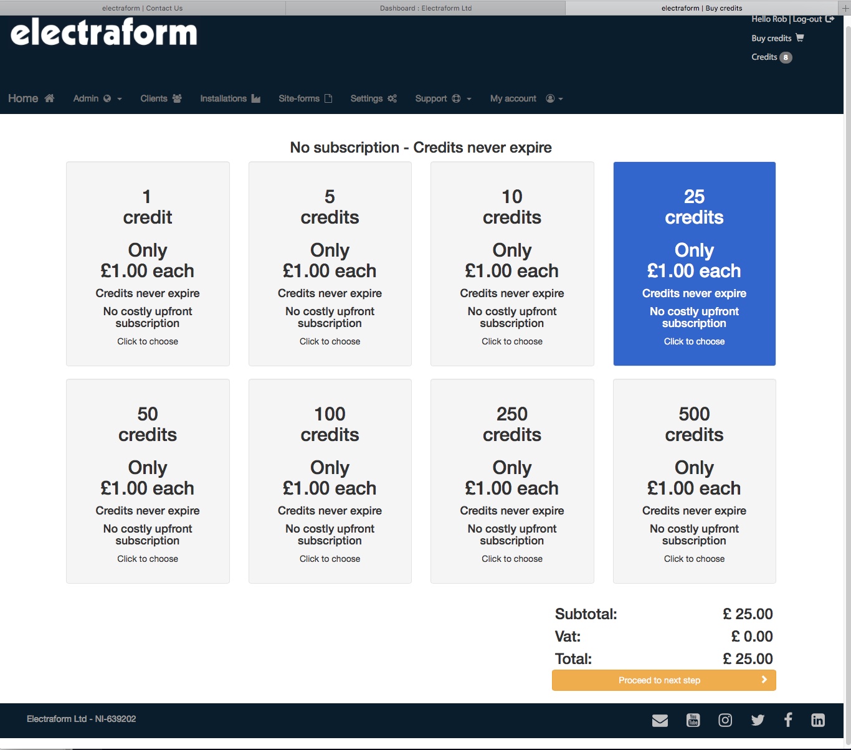The width and height of the screenshot is (851, 750).
Task: Click the Installations factory icon
Action: [x=256, y=98]
